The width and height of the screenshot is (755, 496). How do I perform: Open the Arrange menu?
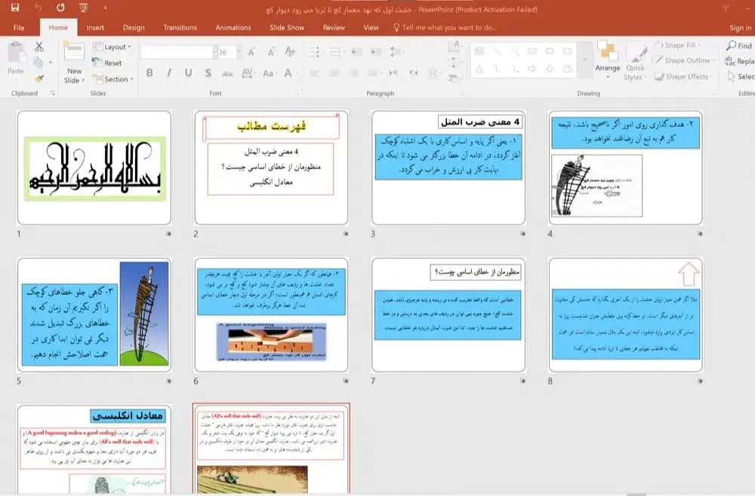607,60
